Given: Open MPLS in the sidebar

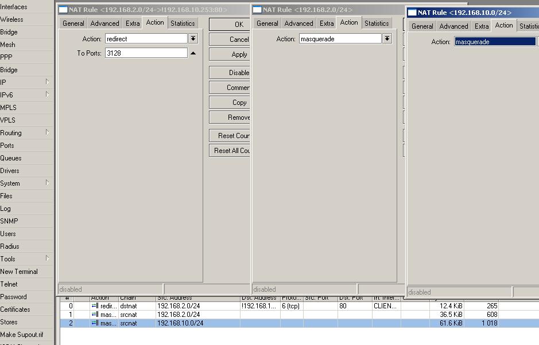Looking at the screenshot, I should tap(8, 107).
